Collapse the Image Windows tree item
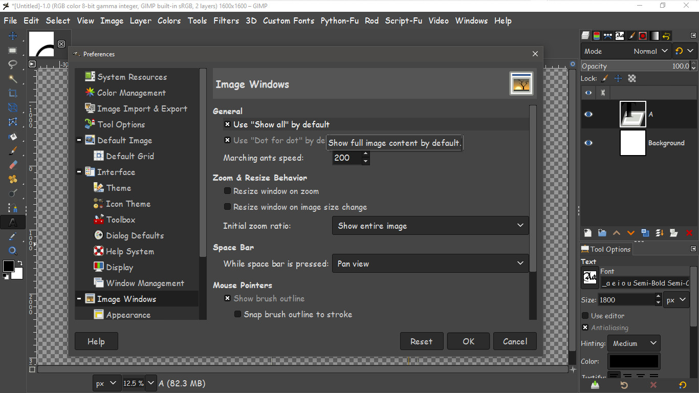This screenshot has height=393, width=699. tap(79, 299)
